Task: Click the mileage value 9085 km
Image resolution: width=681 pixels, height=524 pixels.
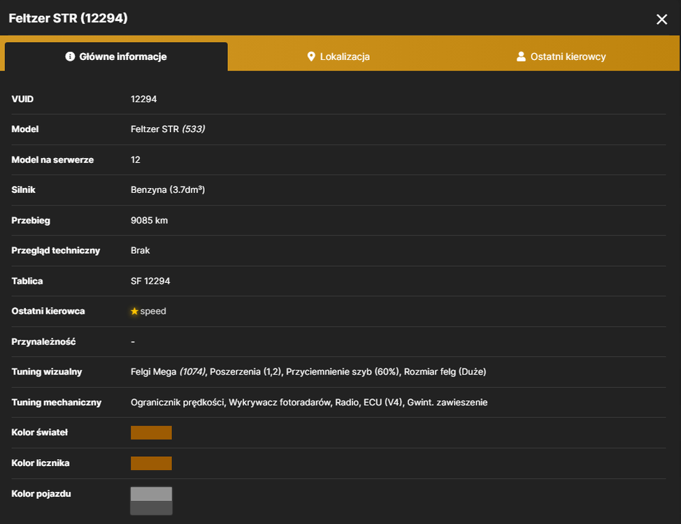Action: coord(149,221)
